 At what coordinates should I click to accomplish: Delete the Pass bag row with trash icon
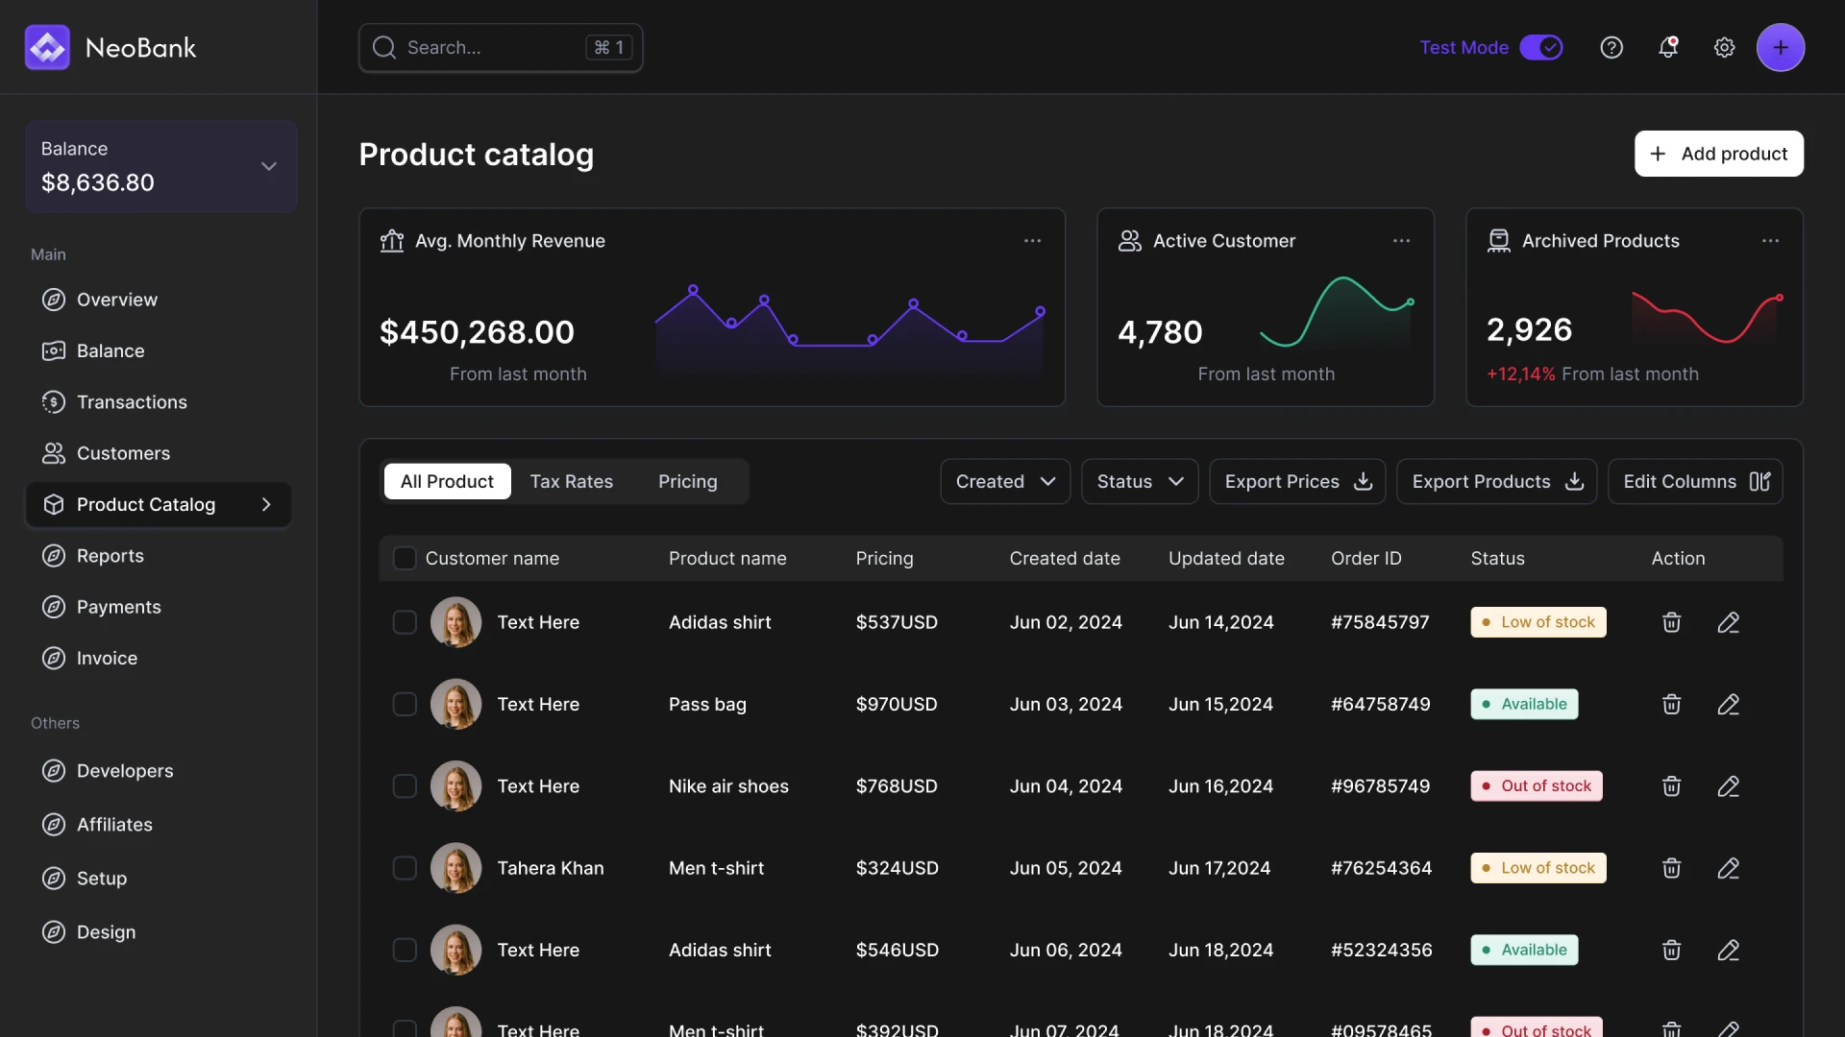pyautogui.click(x=1672, y=705)
